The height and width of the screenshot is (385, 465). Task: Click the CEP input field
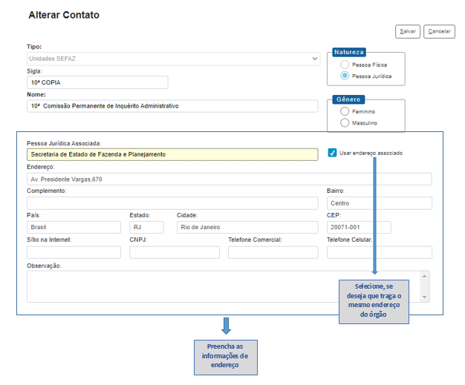358,227
